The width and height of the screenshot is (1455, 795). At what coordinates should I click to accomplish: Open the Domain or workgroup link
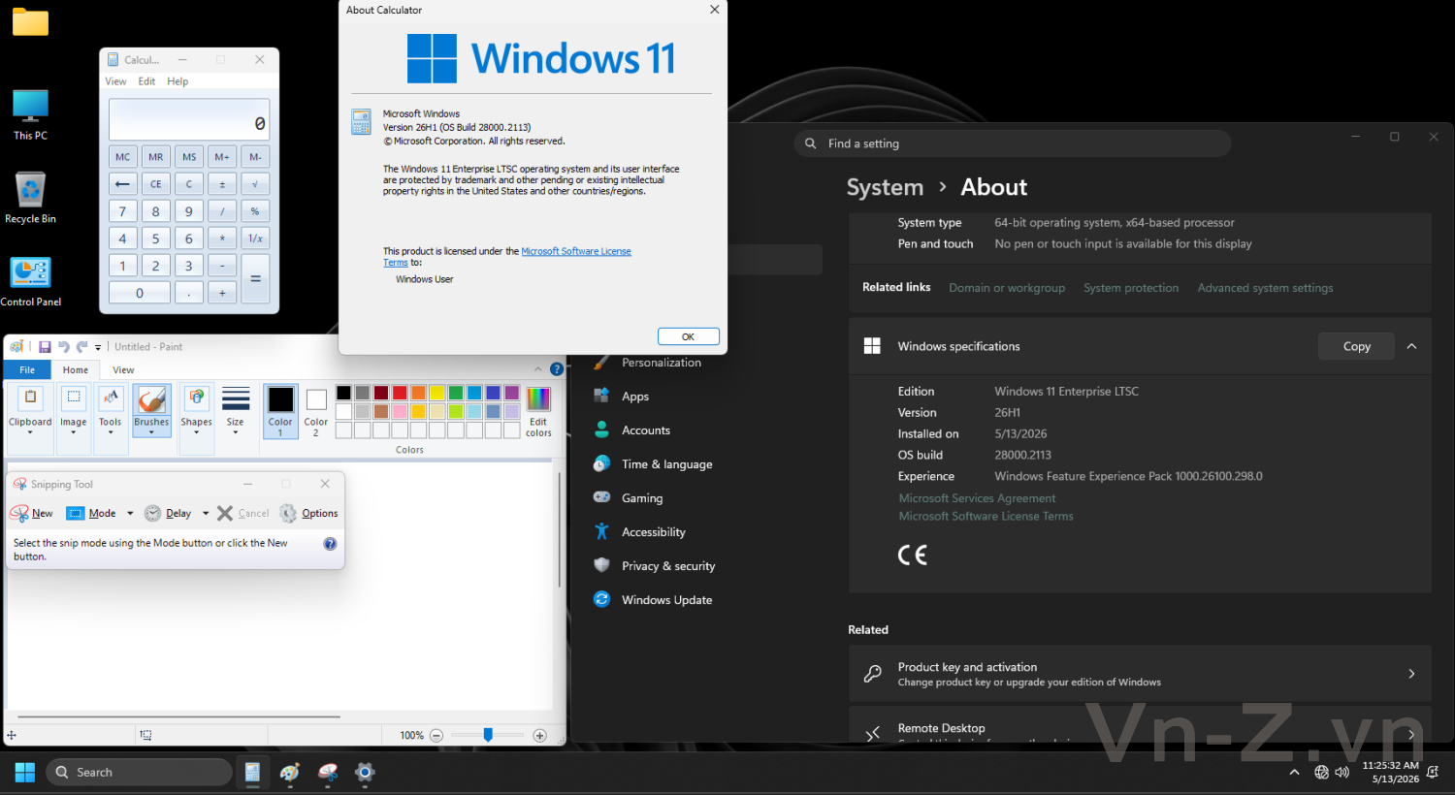[1007, 288]
